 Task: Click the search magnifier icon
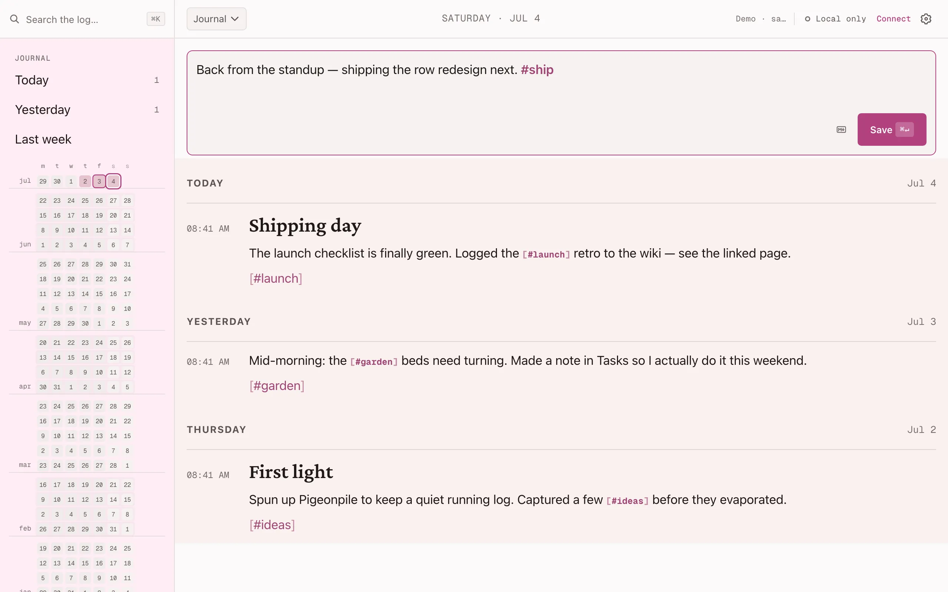14,19
